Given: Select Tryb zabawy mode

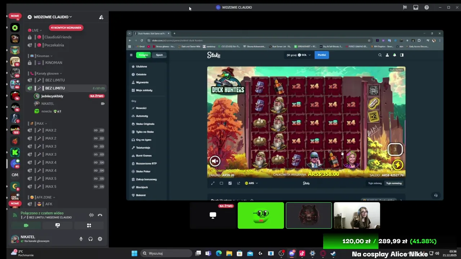Looking at the screenshot, I should click(x=375, y=183).
